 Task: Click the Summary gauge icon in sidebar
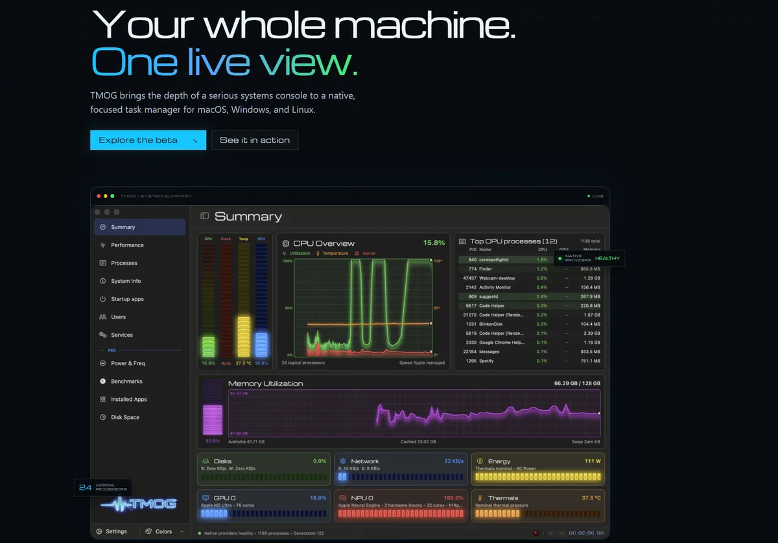pyautogui.click(x=103, y=227)
